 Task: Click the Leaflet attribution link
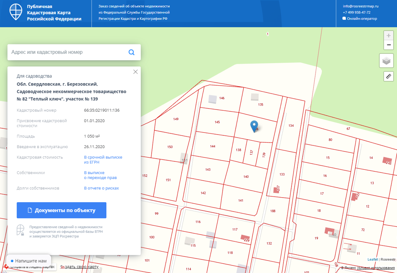click(x=372, y=259)
